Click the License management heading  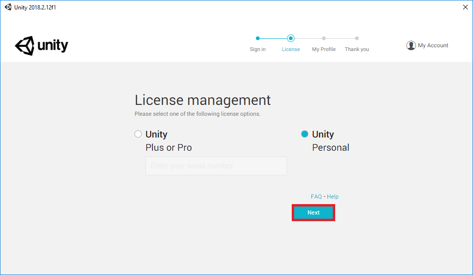pos(203,100)
